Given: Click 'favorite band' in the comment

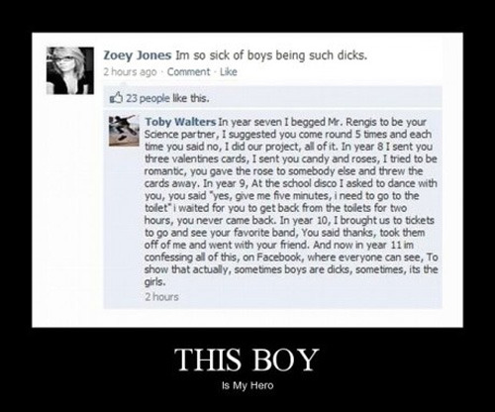Looking at the screenshot, I should pyautogui.click(x=266, y=233).
